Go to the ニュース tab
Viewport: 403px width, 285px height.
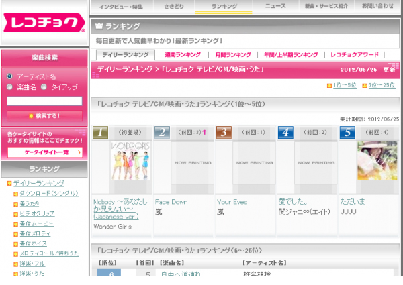275,6
